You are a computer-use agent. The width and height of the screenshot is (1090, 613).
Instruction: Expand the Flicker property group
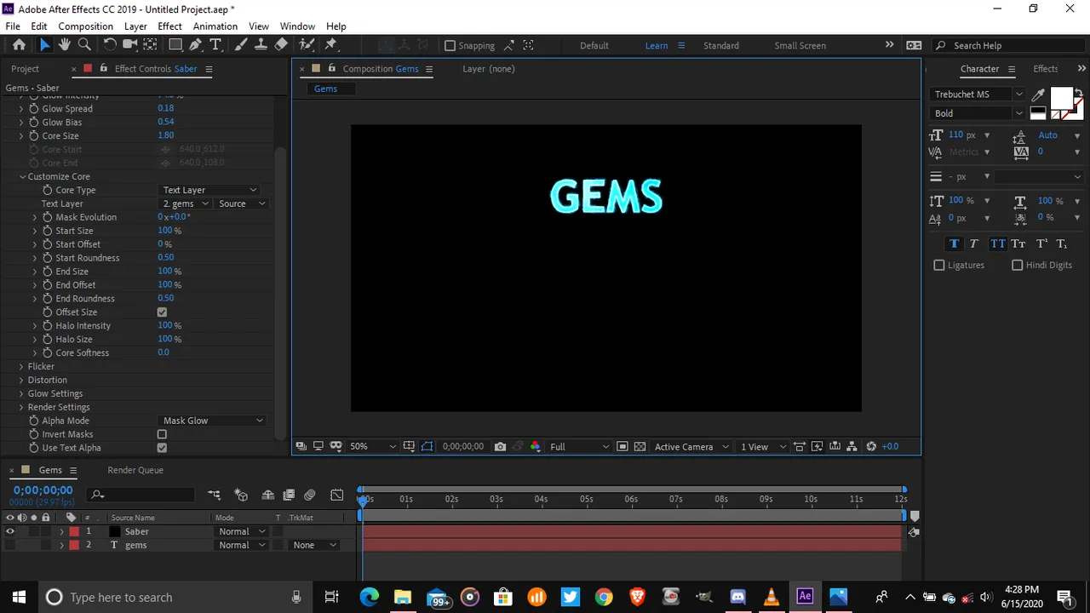(x=21, y=367)
